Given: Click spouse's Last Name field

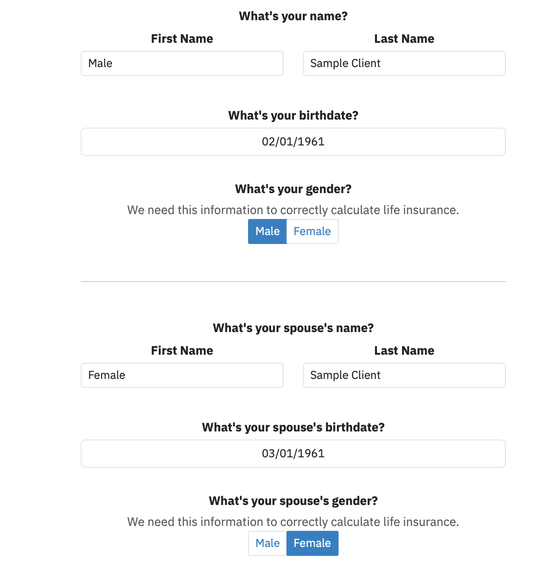Looking at the screenshot, I should click(x=404, y=375).
